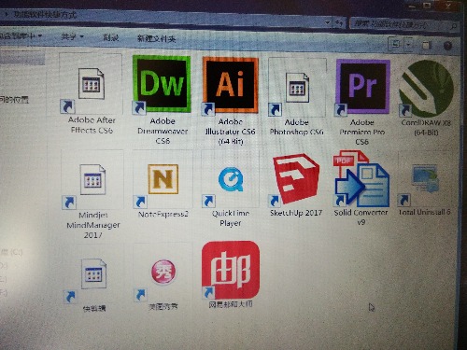Open the view options dropdown arrow
Image resolution: width=467 pixels, height=350 pixels.
408,44
